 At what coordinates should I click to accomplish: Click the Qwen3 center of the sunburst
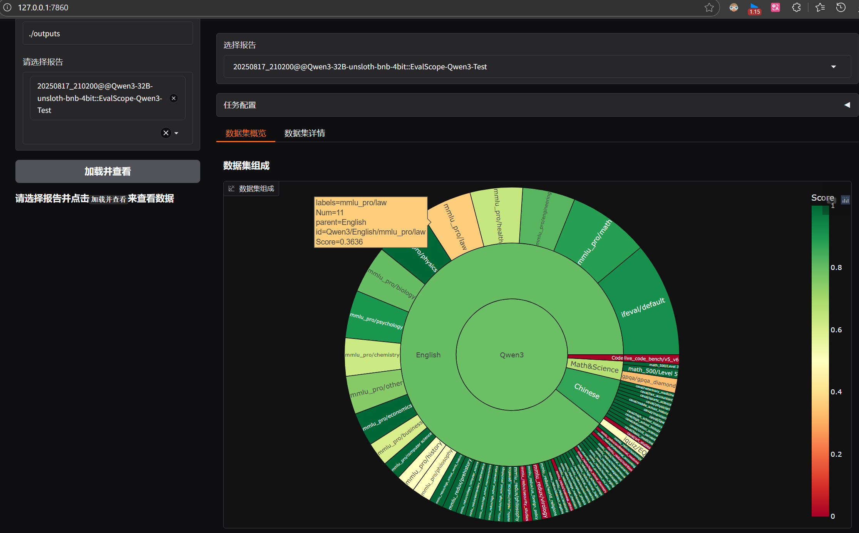(512, 355)
